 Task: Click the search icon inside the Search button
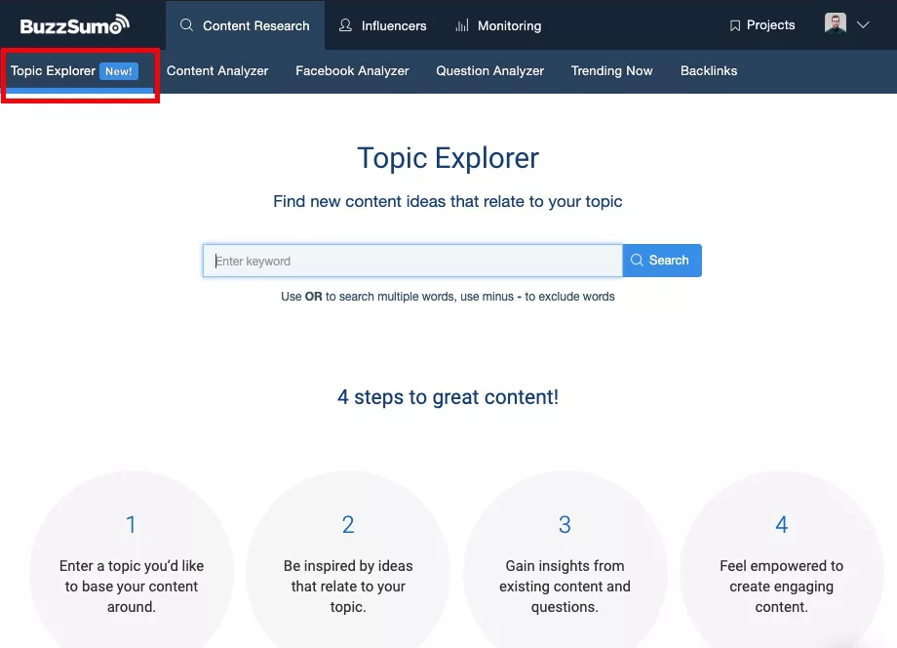[639, 260]
